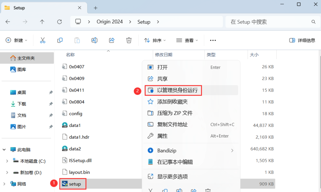Expand the 本地磁盘 (C:) node
Viewport: 321px width, 192px height.
pyautogui.click(x=7, y=161)
